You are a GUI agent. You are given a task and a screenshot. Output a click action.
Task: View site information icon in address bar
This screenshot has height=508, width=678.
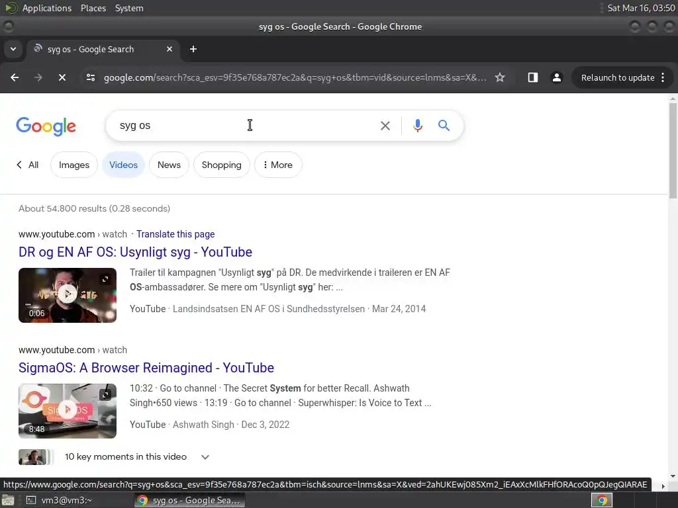tap(90, 77)
